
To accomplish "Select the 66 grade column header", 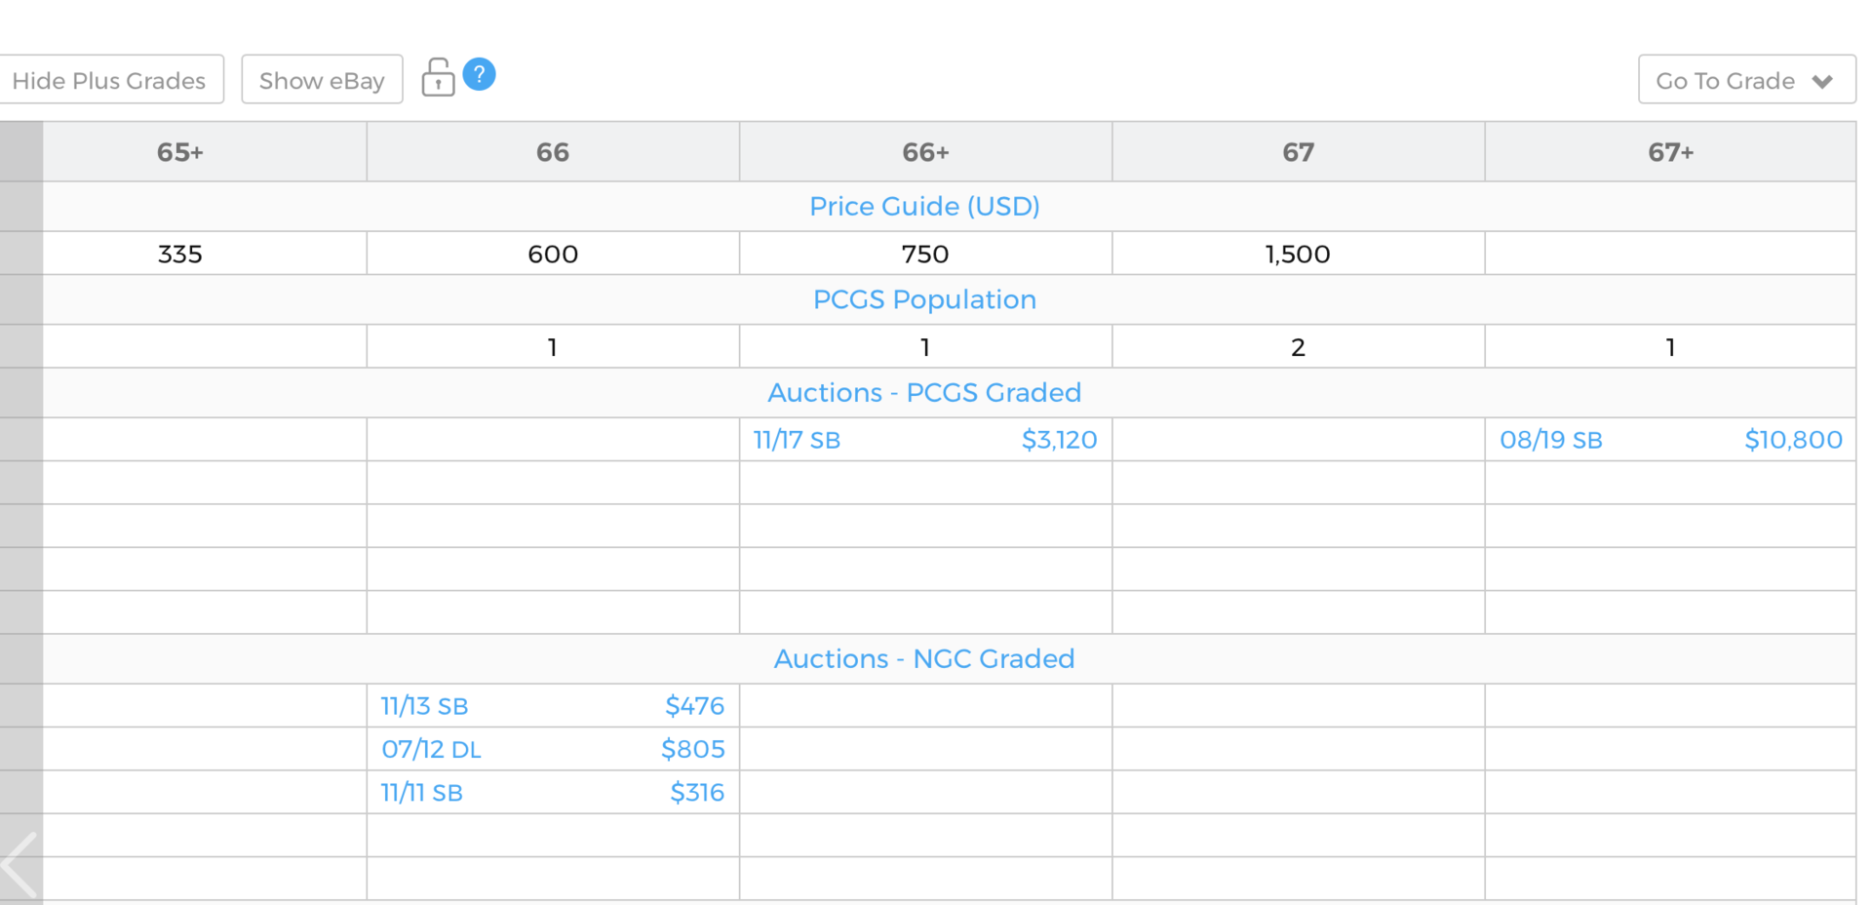I will (x=553, y=152).
